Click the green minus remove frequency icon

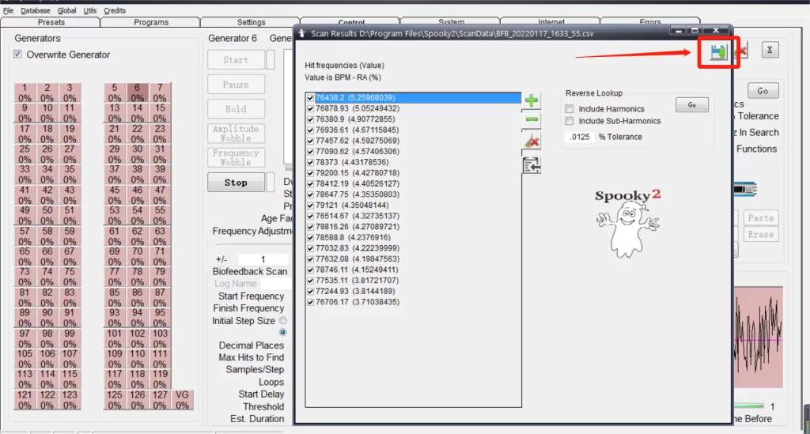[x=532, y=120]
